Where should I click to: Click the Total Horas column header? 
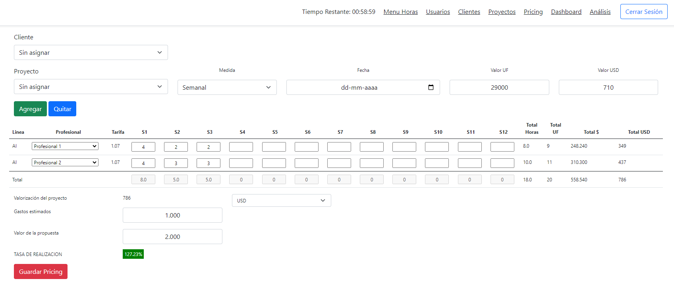(x=532, y=129)
